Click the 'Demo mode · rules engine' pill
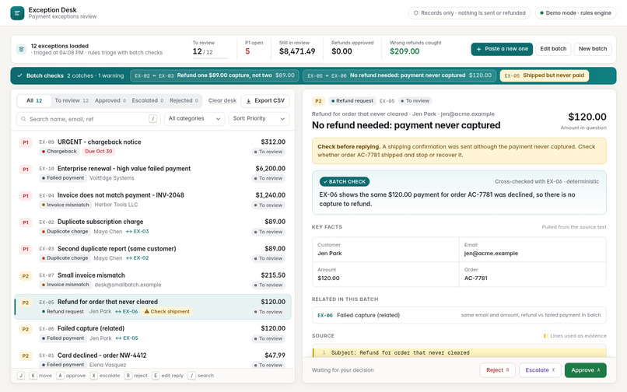 576,13
